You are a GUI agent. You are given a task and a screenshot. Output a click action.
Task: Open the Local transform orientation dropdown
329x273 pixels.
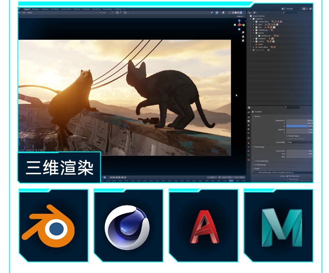tap(105, 13)
